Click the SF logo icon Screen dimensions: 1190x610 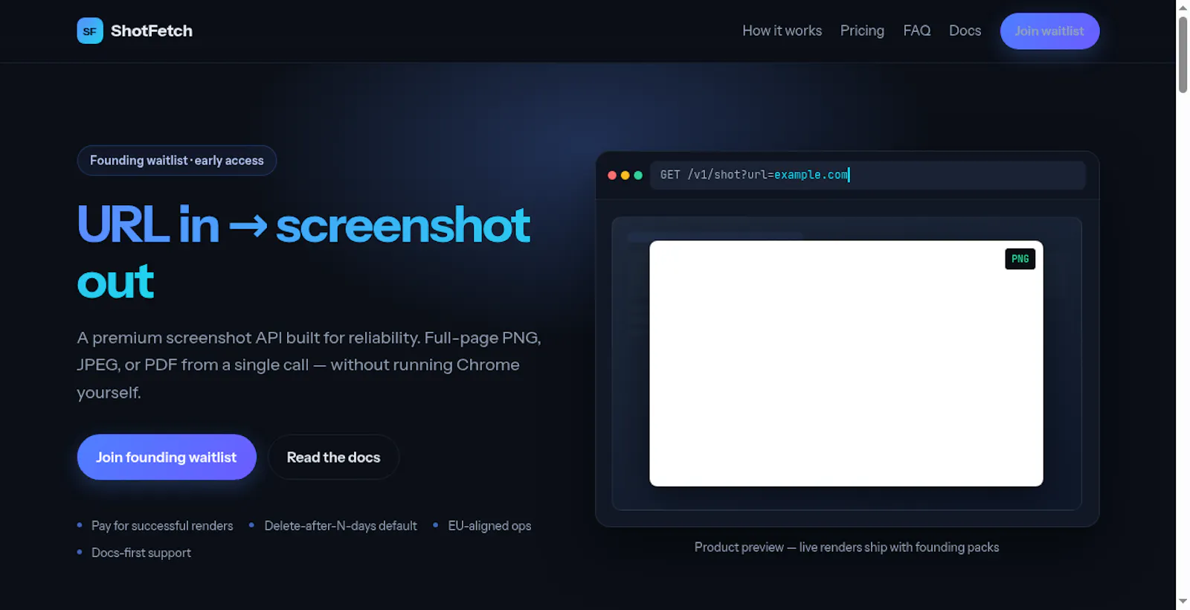point(90,31)
